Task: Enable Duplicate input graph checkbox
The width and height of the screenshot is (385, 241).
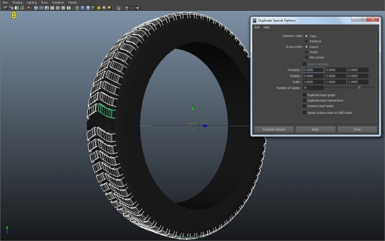Action: (304, 95)
